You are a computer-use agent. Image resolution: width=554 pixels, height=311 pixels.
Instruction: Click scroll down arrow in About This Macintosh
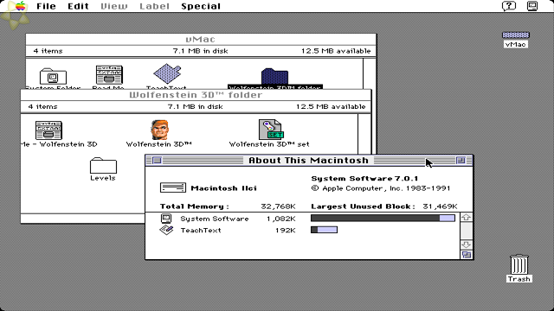click(466, 244)
